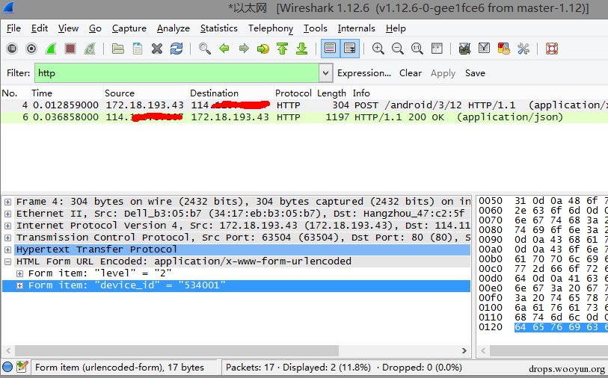This screenshot has width=608, height=378.
Task: Open the filter Expression... builder
Action: pyautogui.click(x=364, y=73)
